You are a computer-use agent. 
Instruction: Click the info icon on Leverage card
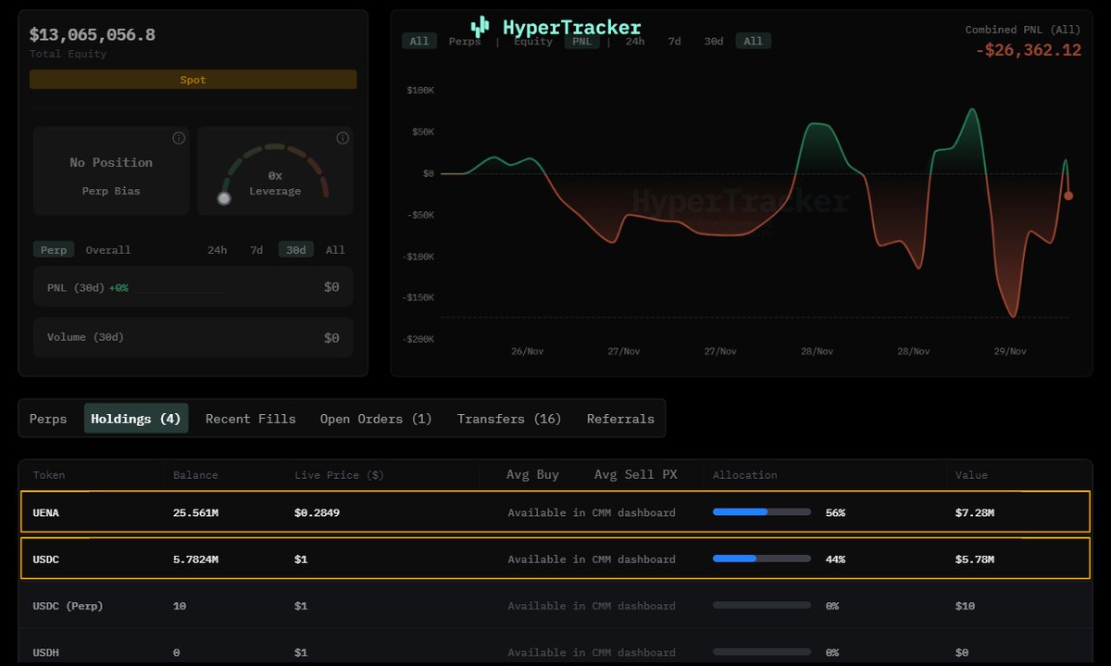pos(343,138)
